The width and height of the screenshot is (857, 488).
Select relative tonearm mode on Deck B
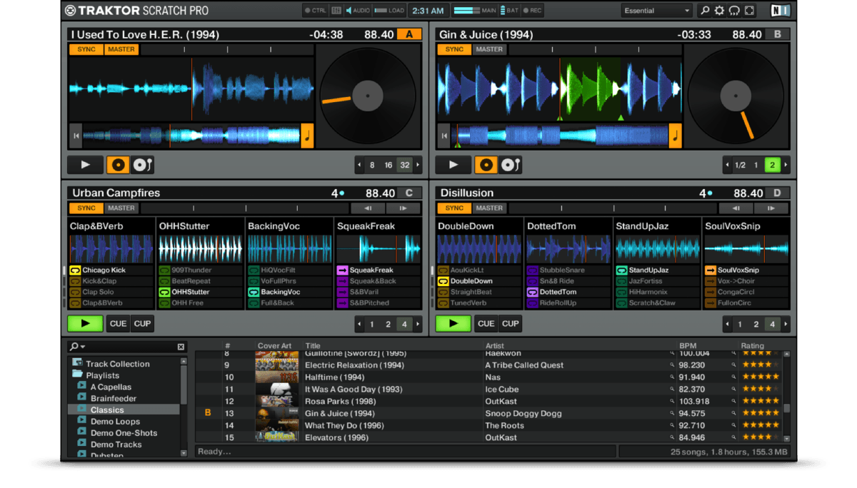[510, 165]
